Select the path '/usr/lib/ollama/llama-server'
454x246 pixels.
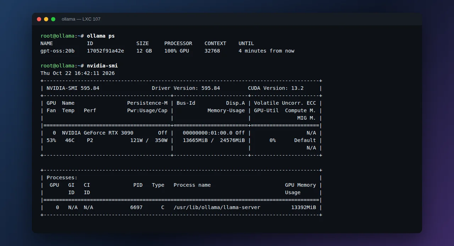[217, 207]
